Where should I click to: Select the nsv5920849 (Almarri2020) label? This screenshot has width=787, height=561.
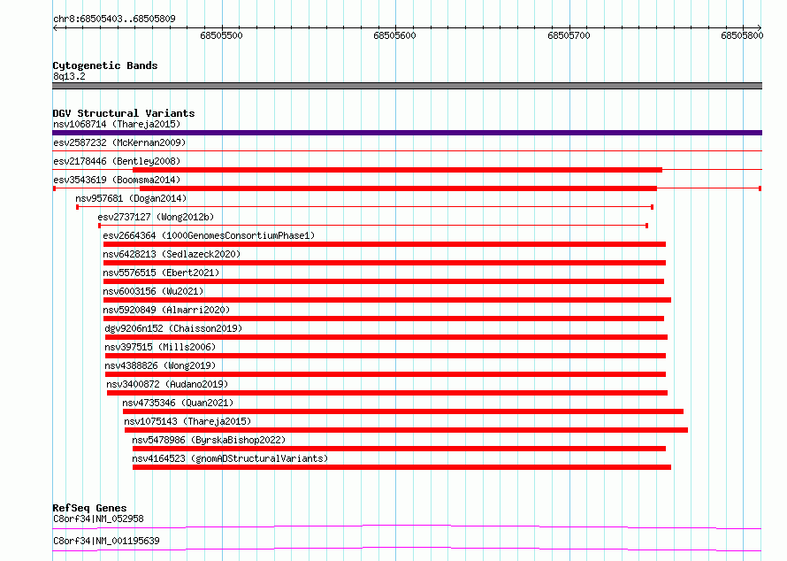click(166, 310)
